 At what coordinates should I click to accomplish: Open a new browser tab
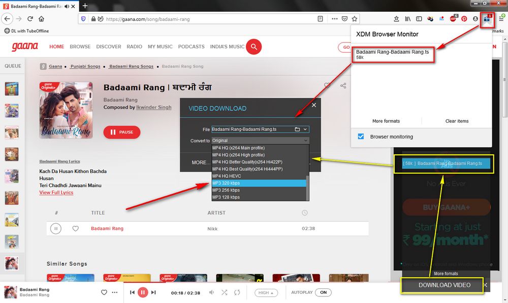click(85, 6)
